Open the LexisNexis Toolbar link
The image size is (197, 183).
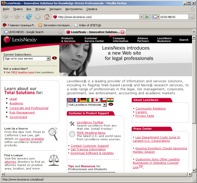tap(90, 122)
